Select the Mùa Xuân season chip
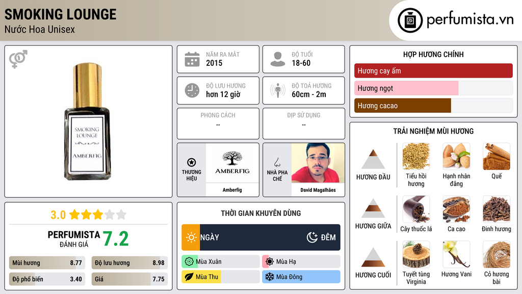The width and height of the screenshot is (522, 294). [x=220, y=262]
